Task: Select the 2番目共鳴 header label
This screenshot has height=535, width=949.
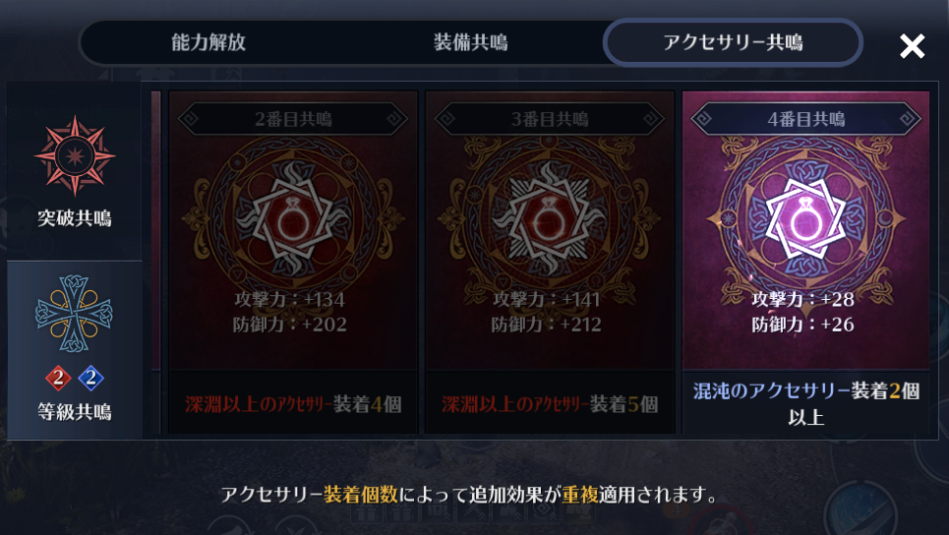Action: point(293,119)
